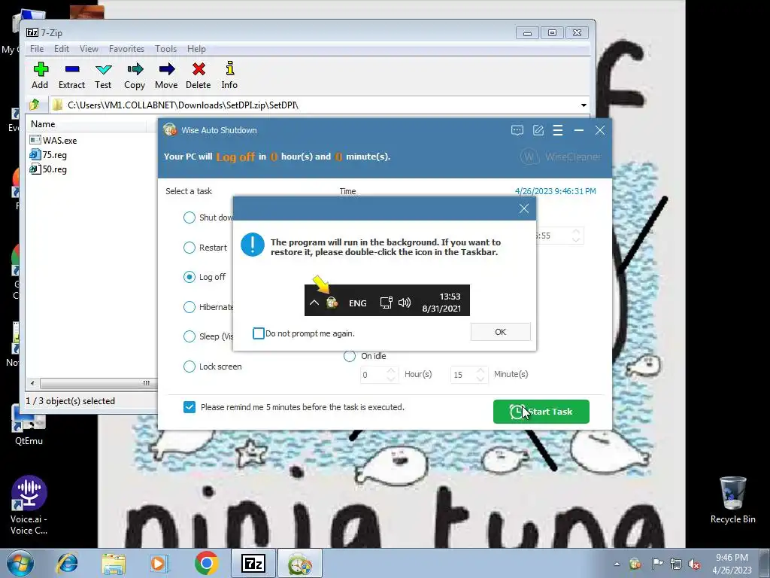Click the Info toolbar icon in 7-Zip
Image resolution: width=770 pixels, height=578 pixels.
pyautogui.click(x=229, y=75)
